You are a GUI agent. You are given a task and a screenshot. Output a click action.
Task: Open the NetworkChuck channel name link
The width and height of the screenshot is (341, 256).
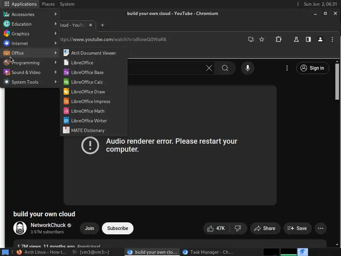click(48, 225)
